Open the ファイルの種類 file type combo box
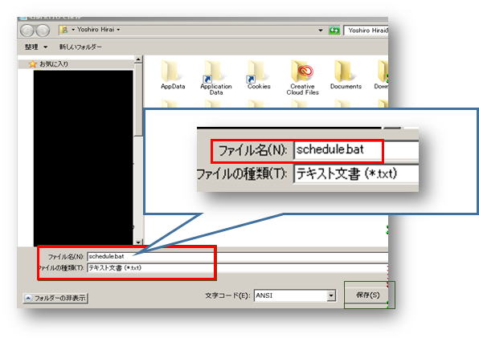Image resolution: width=479 pixels, height=342 pixels. [x=238, y=268]
